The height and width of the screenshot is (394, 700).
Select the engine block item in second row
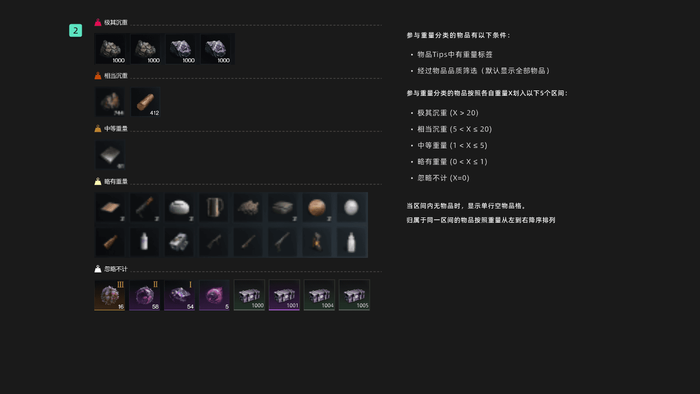tap(179, 242)
